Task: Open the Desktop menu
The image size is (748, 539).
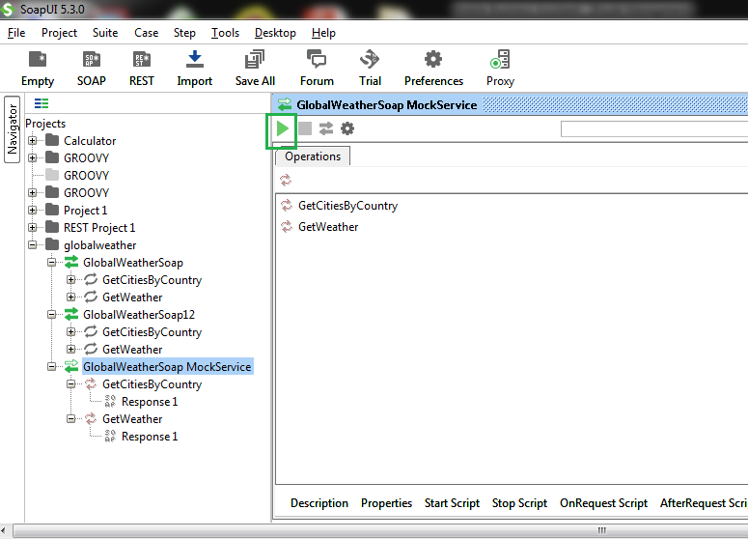Action: coord(275,33)
